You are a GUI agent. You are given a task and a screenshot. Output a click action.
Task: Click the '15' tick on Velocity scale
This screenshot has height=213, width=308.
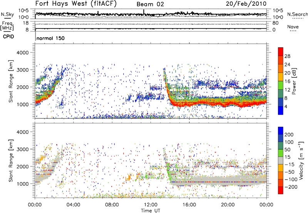[x=287, y=157]
